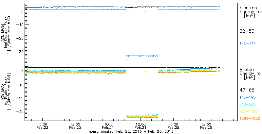Viewport: 262px width, 134px height.
Task: Click the 12:00 Feb.25 time axis label
Action: [206, 126]
